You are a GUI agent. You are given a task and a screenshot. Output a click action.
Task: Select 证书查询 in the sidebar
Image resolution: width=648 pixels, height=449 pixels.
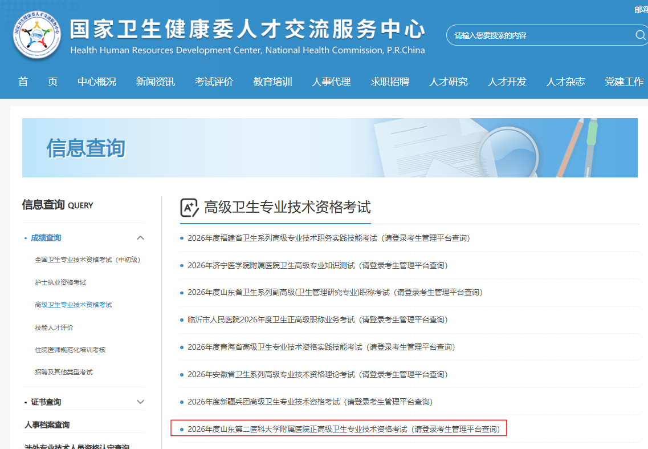(46, 402)
